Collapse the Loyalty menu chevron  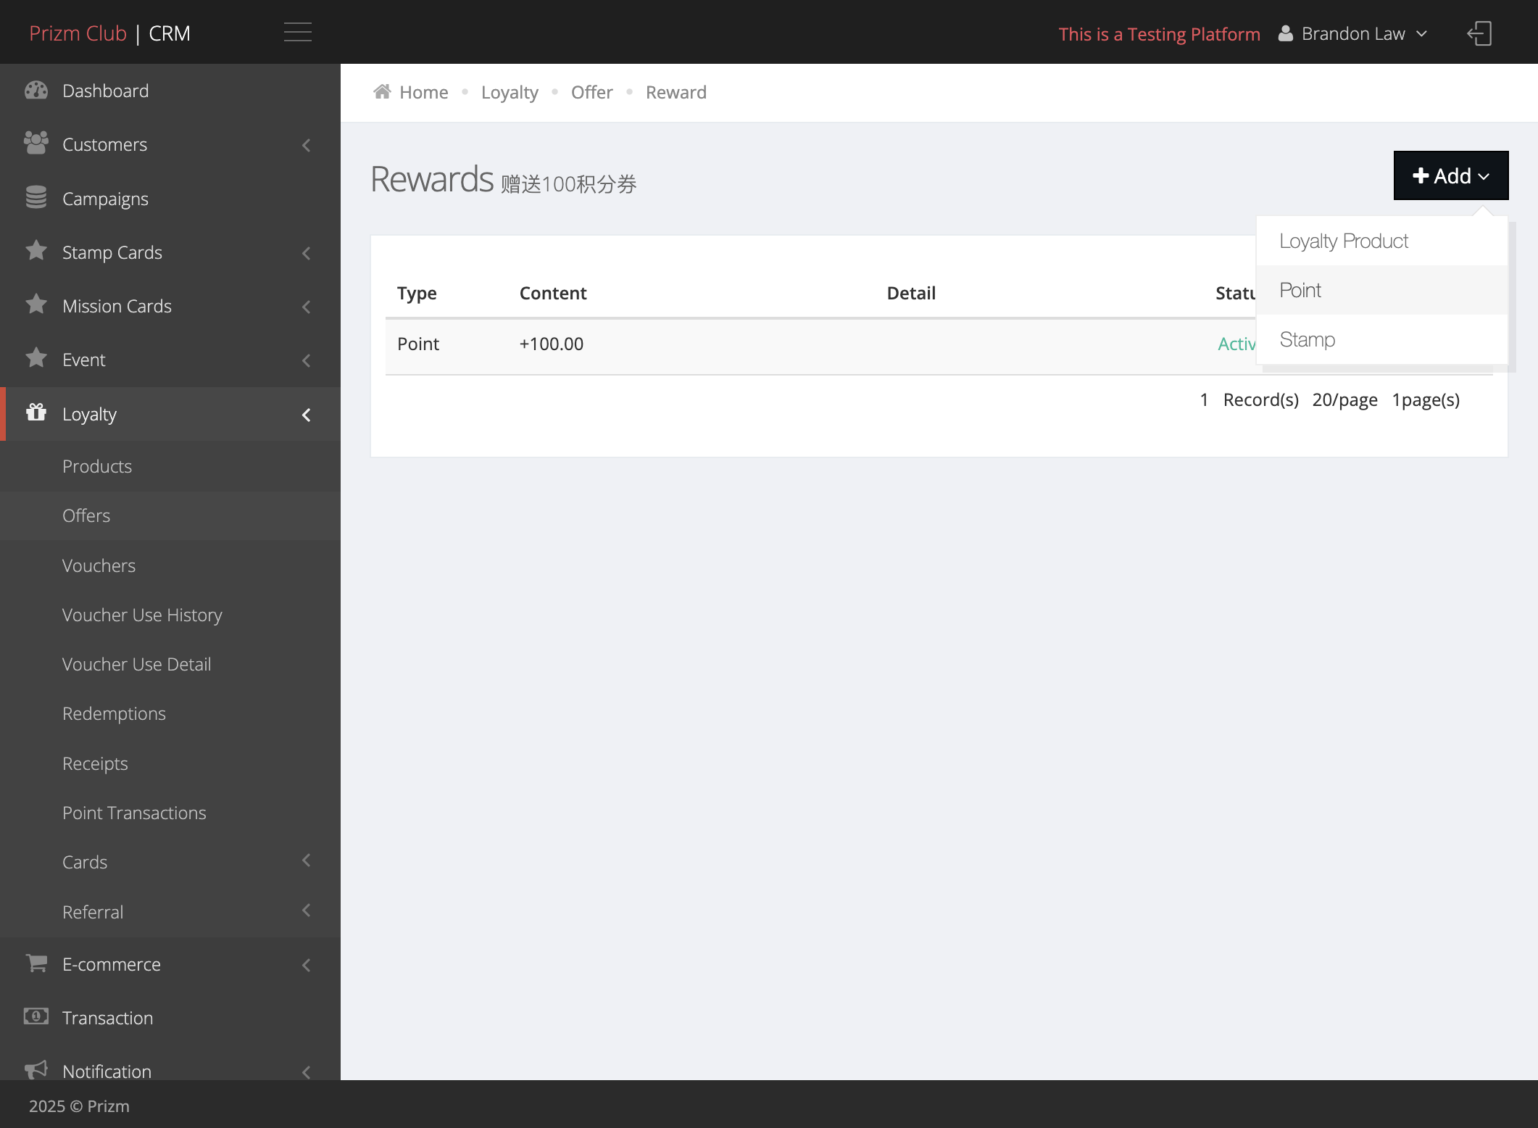pos(307,415)
